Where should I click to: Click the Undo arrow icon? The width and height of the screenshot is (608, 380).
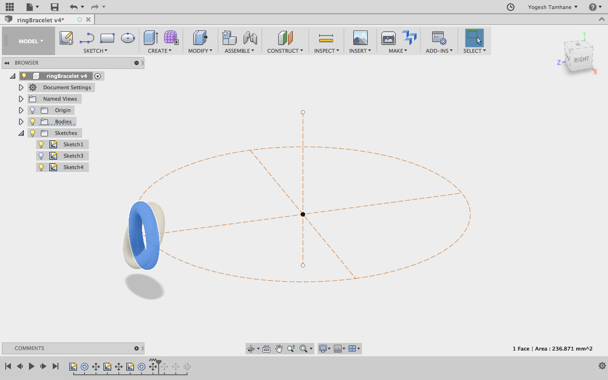tap(73, 7)
